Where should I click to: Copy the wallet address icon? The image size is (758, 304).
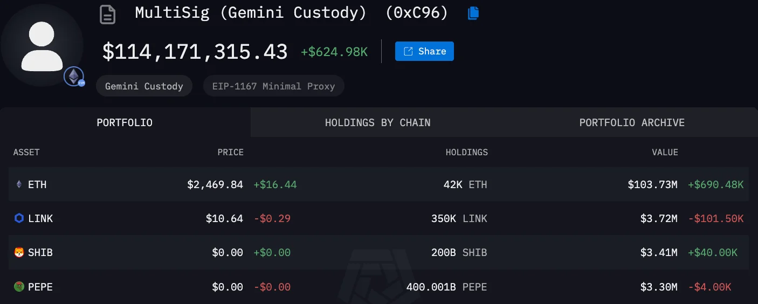coord(473,13)
